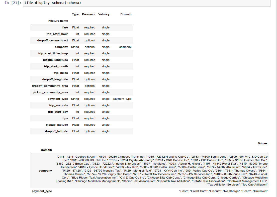Image resolution: width=277 pixels, height=197 pixels.
Task: Click the payment_type domain link
Action: pos(122,99)
